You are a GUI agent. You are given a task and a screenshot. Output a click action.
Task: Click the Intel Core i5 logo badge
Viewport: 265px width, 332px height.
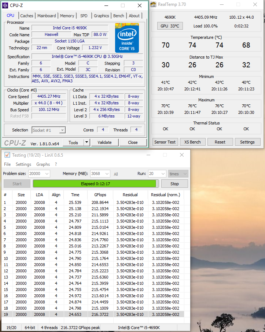[x=126, y=38]
